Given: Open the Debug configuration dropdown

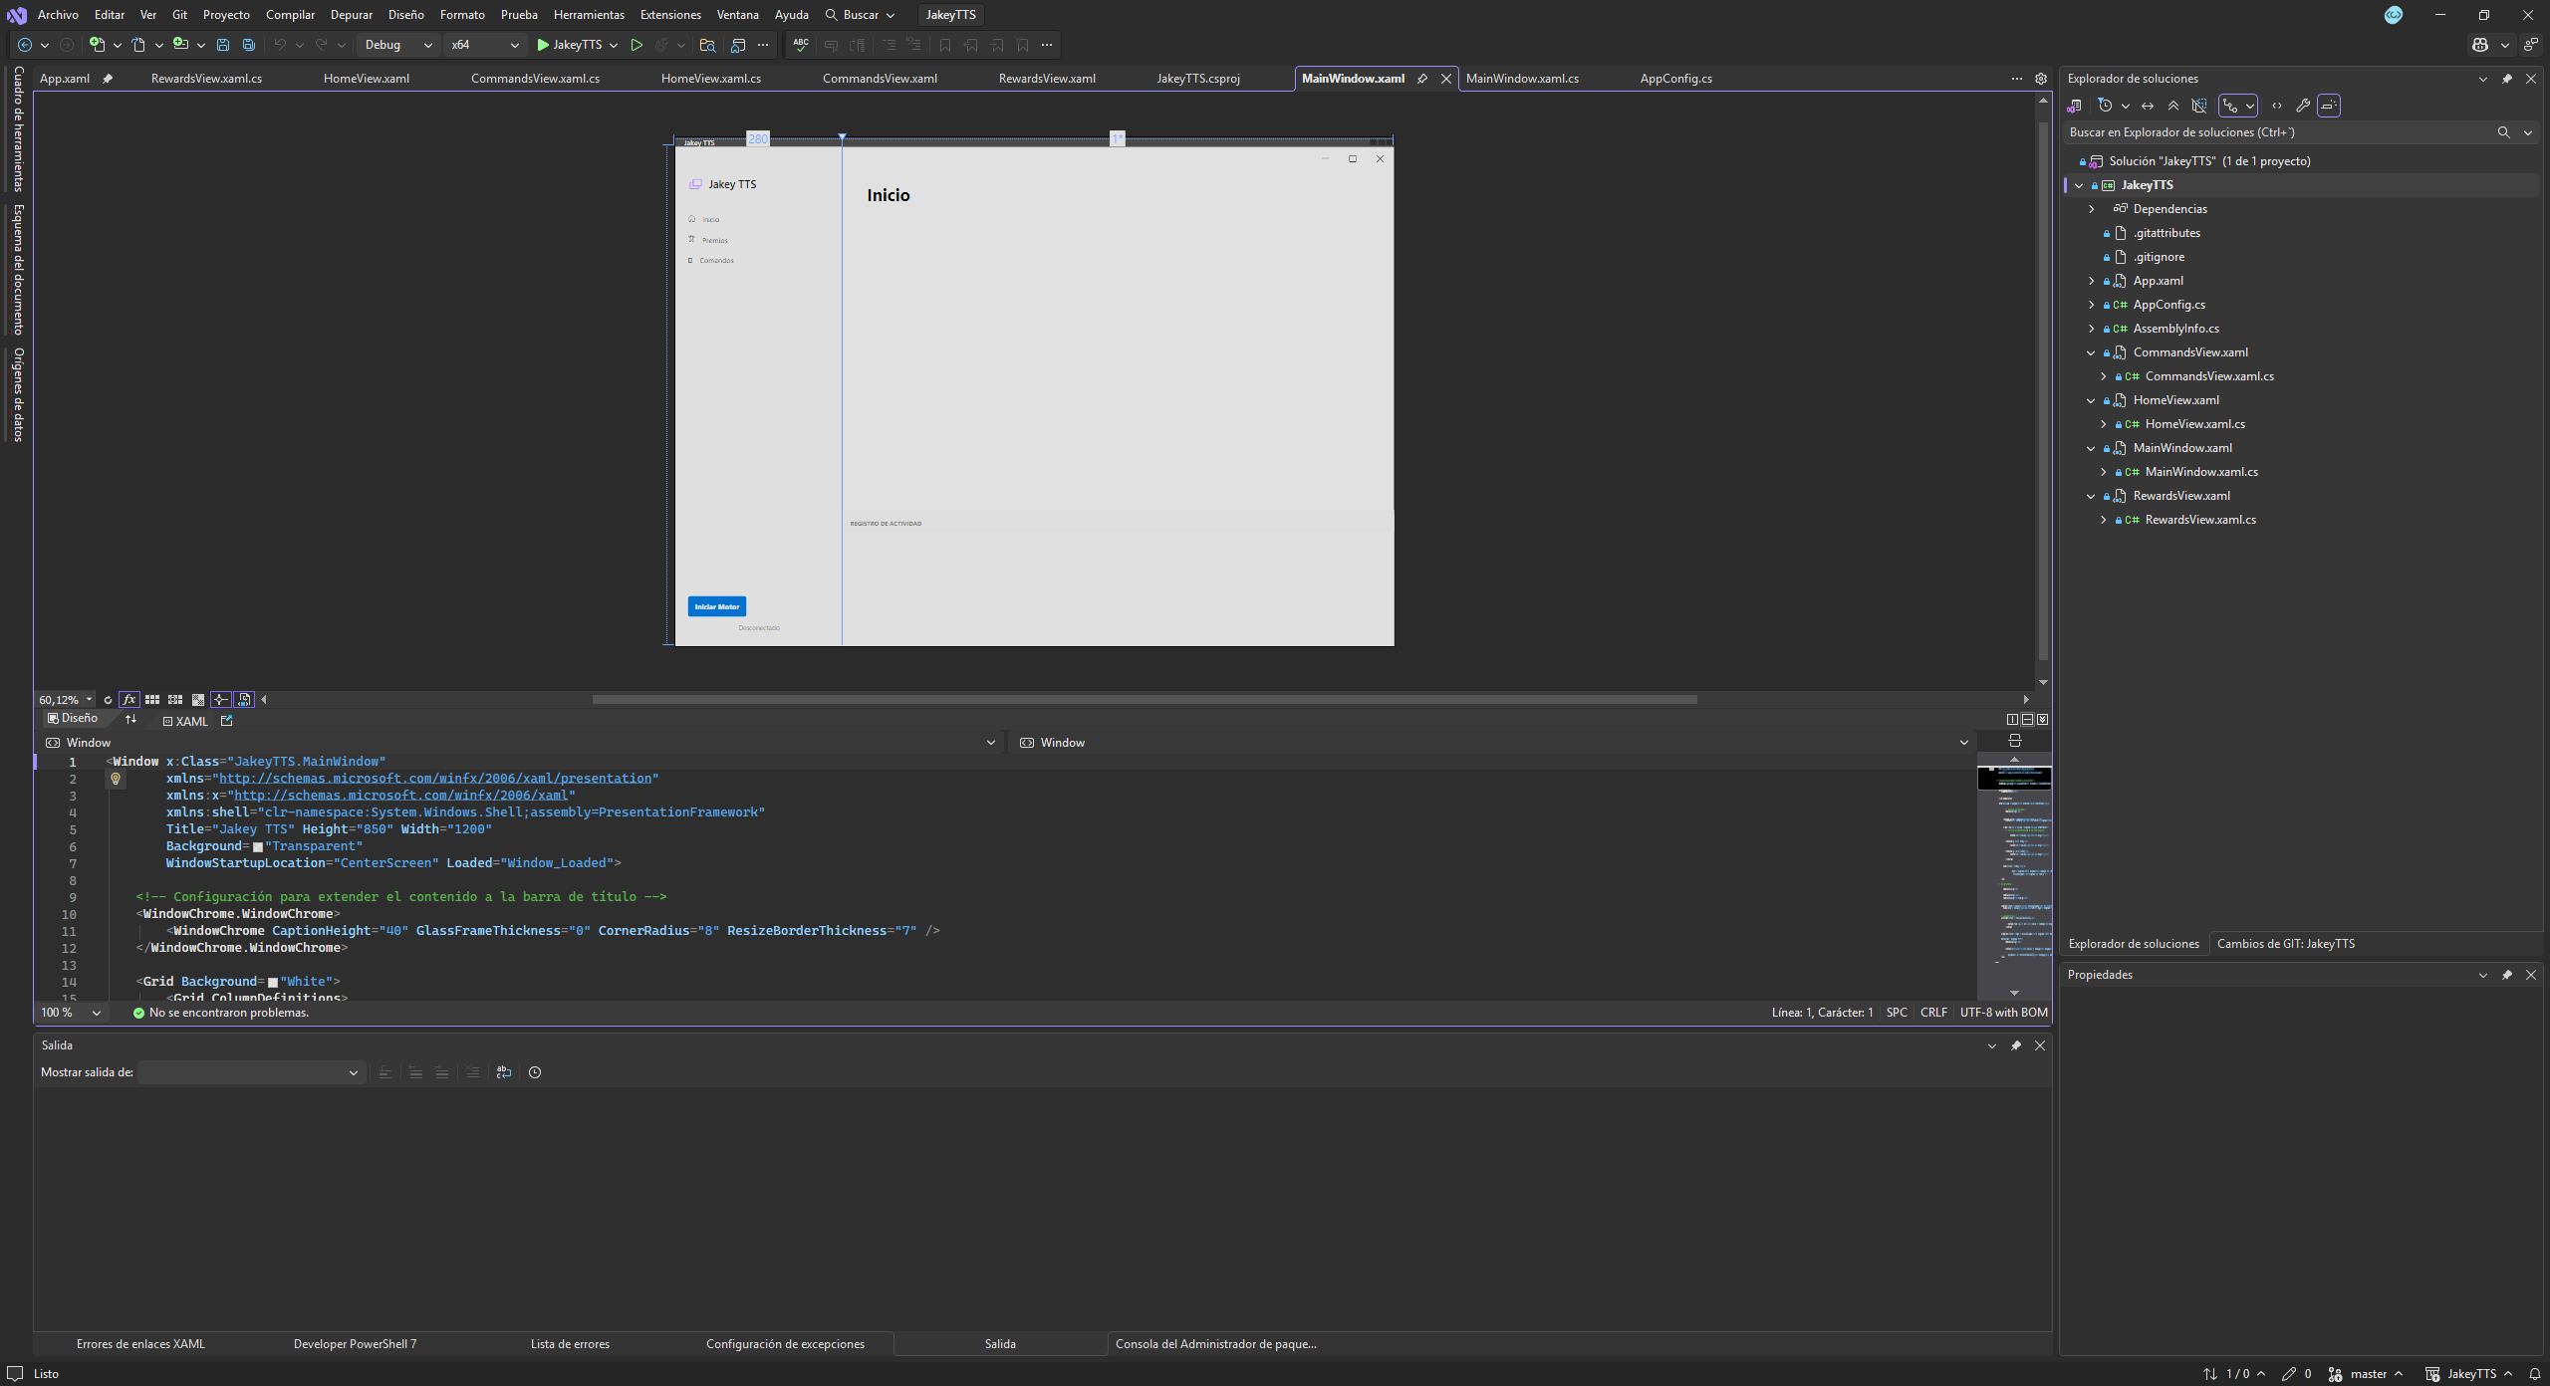Looking at the screenshot, I should (x=398, y=45).
